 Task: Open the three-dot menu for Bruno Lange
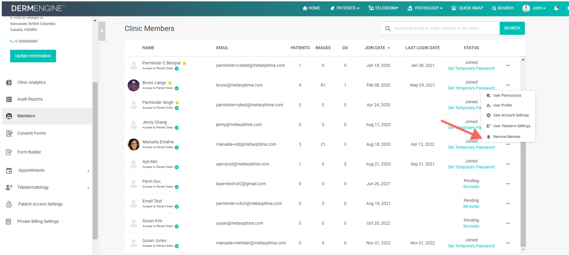508,85
